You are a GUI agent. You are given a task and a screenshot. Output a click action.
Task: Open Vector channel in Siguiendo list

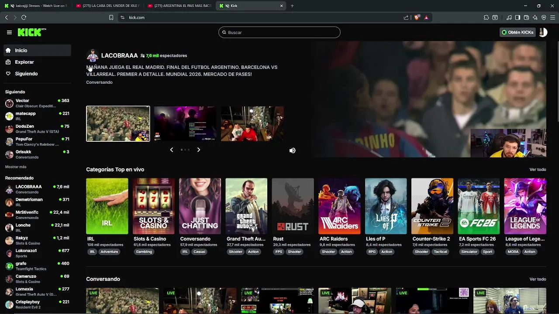click(x=37, y=103)
